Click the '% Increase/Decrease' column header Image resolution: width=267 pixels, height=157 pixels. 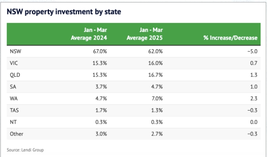point(231,38)
